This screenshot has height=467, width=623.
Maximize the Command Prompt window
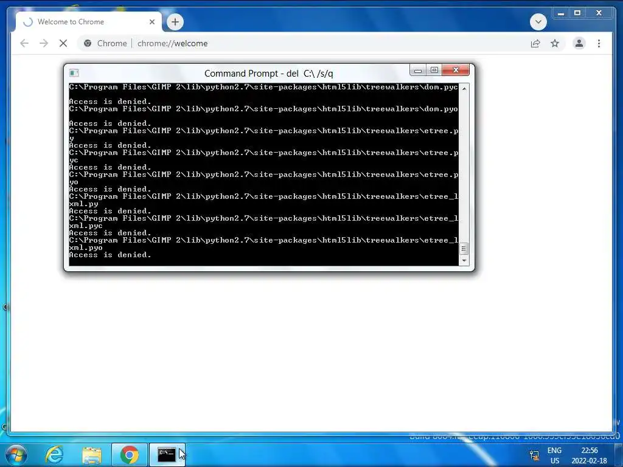[434, 71]
